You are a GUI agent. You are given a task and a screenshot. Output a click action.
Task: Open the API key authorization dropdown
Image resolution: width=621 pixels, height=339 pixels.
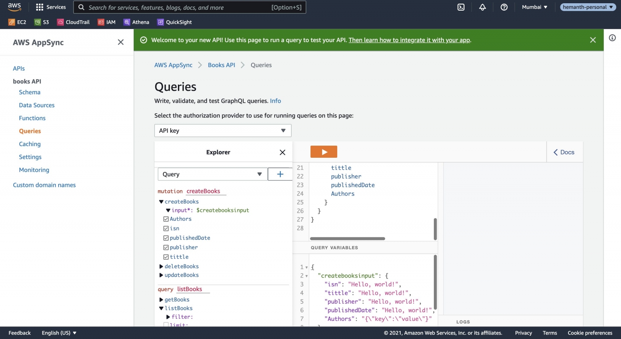point(222,130)
